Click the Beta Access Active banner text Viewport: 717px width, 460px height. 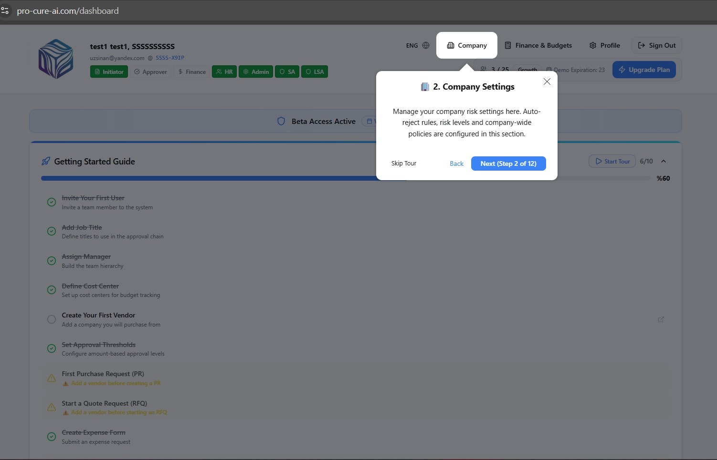[324, 122]
